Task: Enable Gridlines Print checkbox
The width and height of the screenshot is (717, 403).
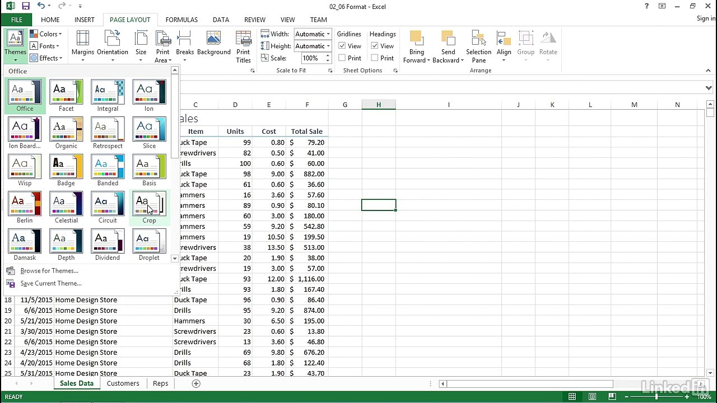Action: coord(342,58)
